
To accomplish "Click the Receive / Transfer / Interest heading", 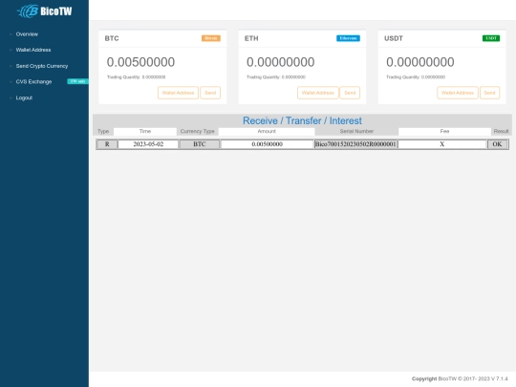I will [302, 120].
